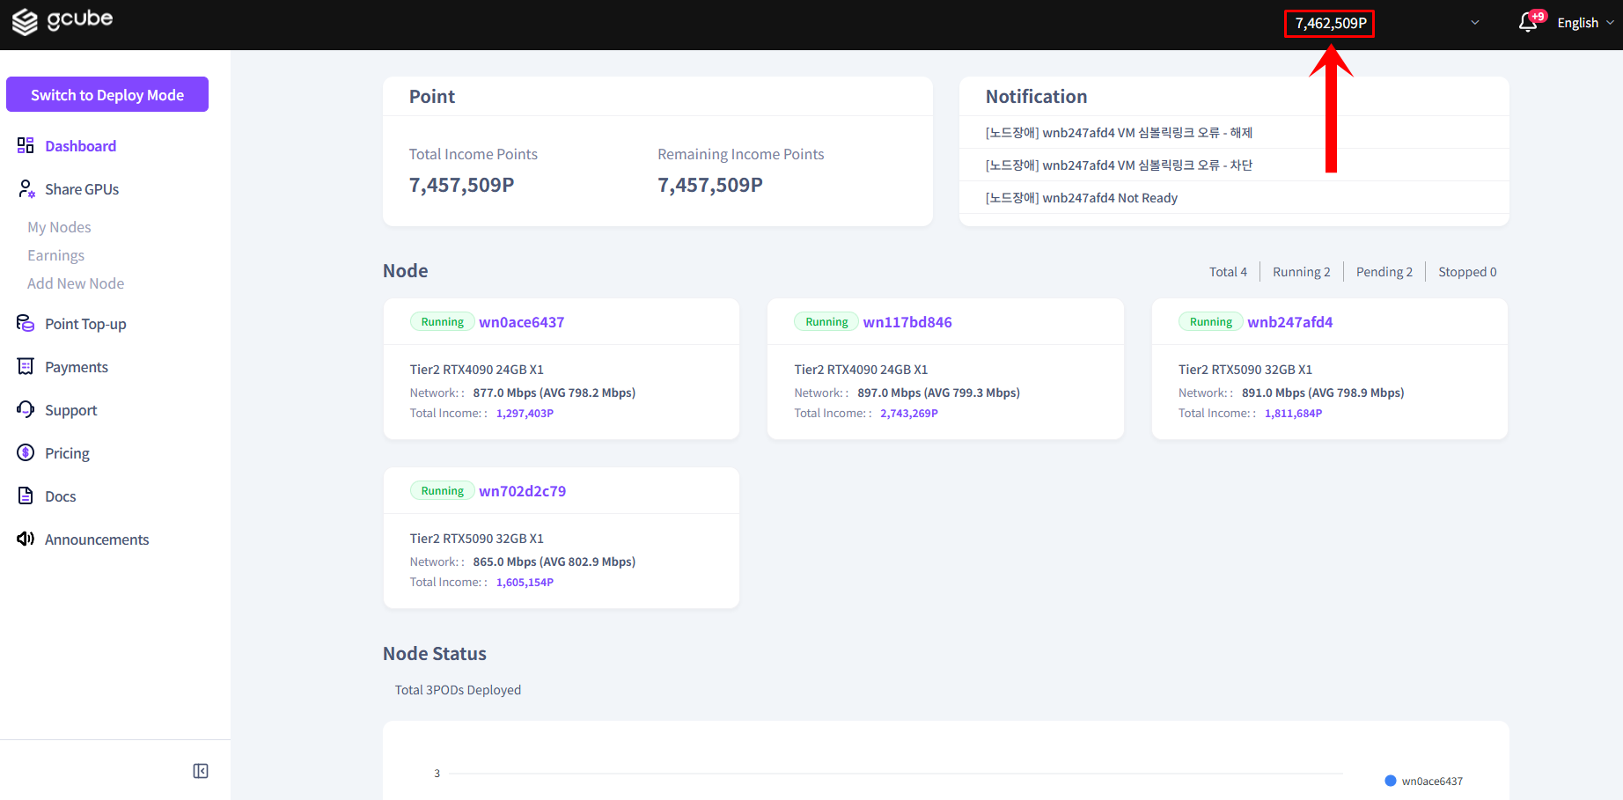Click the Share GPUs person icon
The height and width of the screenshot is (800, 1623).
26,188
